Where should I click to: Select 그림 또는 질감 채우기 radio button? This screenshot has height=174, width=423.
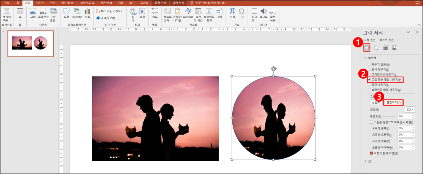click(x=369, y=80)
